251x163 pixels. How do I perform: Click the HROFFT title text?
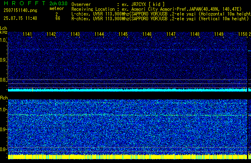25,3
